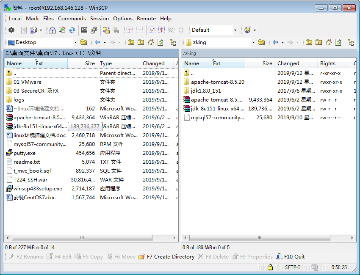Open the Files menu

[x=48, y=19]
